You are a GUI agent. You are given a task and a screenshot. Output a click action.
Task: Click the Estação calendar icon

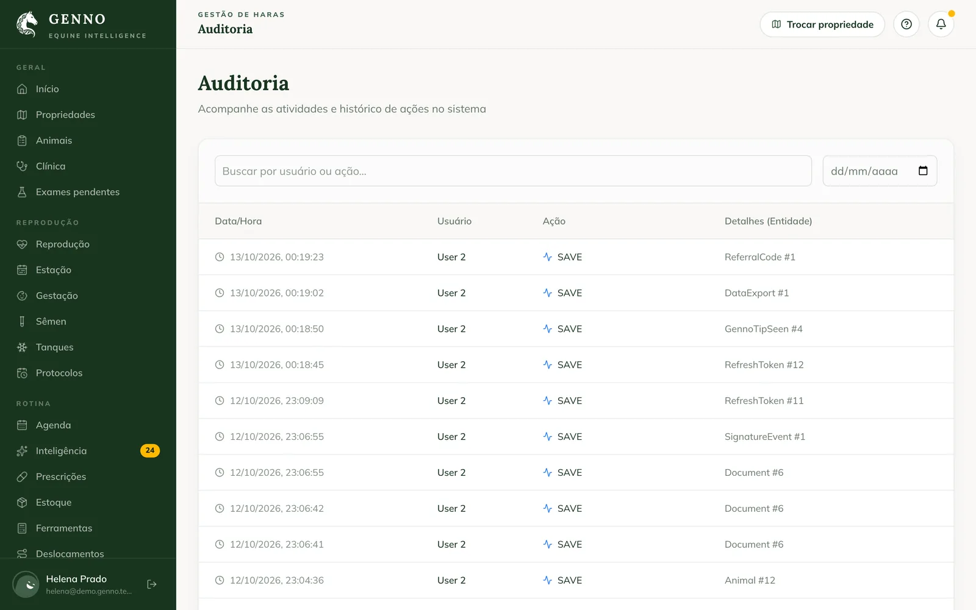pos(22,270)
